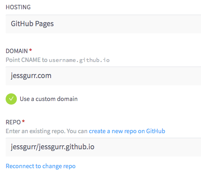Click the word "GitHub" in the repo hint link
Screen dimensions: 201x173
(x=156, y=131)
